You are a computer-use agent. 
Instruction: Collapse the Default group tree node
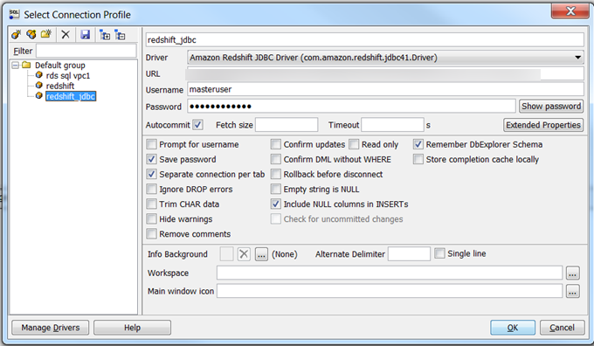[x=15, y=66]
